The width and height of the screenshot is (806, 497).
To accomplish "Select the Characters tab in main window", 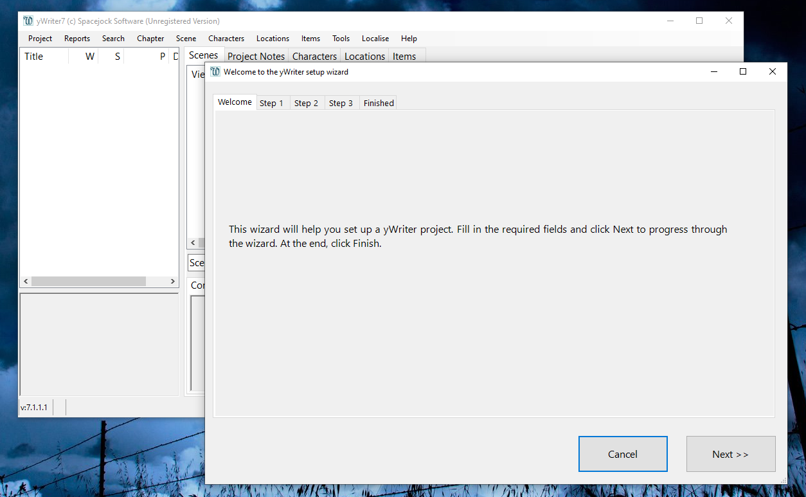I will coord(314,57).
